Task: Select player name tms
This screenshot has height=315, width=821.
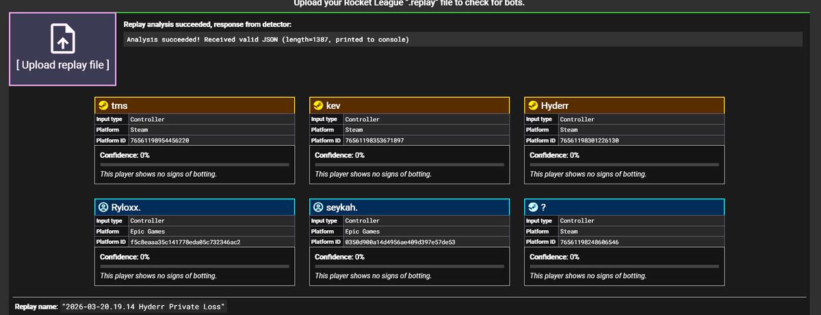Action: click(120, 105)
